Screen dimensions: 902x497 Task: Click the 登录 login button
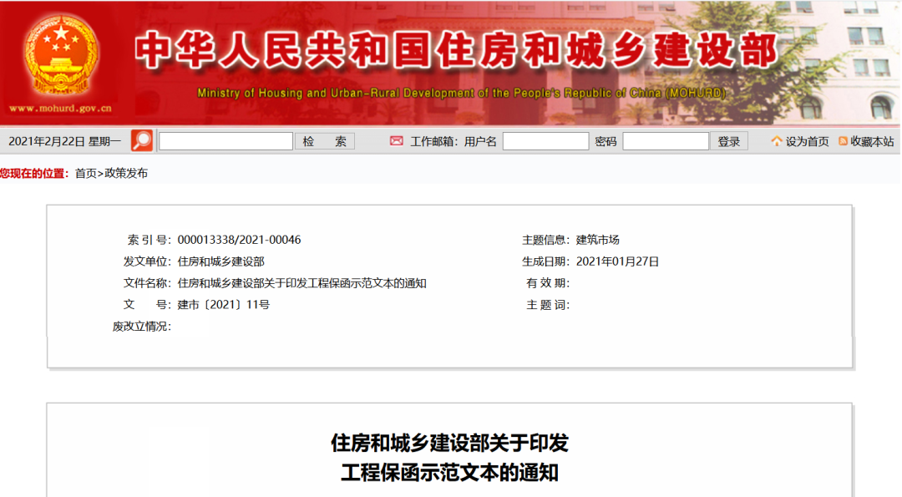pyautogui.click(x=729, y=141)
